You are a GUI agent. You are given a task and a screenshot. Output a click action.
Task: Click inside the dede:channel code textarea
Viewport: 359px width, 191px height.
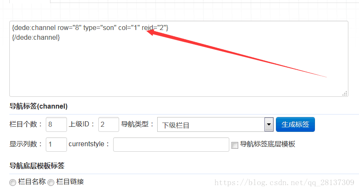pos(178,59)
